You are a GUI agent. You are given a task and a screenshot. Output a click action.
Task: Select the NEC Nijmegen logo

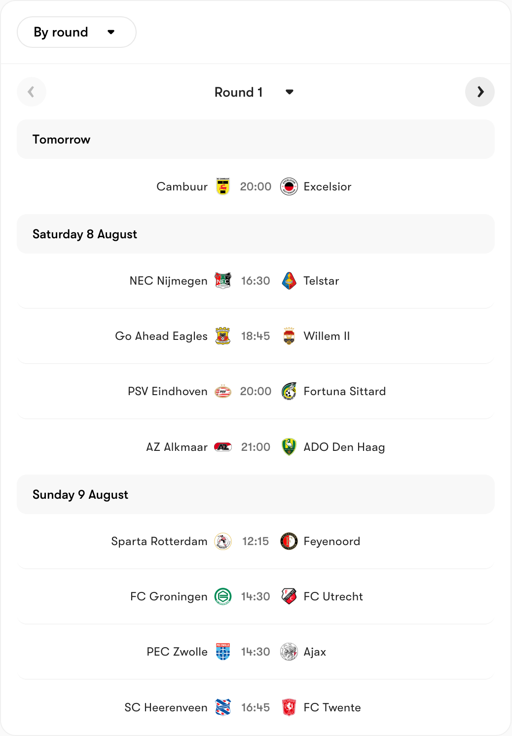coord(223,281)
